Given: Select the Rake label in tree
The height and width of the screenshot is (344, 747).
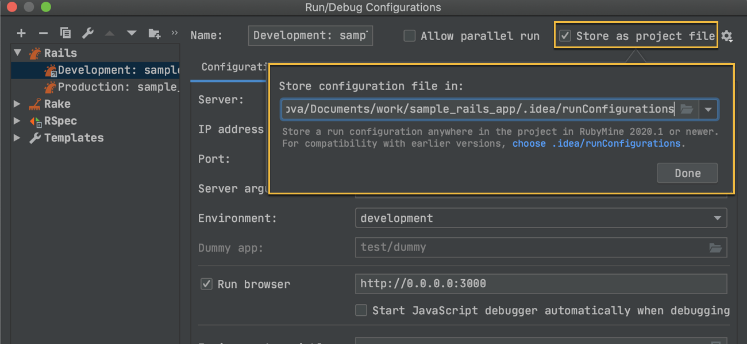Looking at the screenshot, I should [57, 104].
